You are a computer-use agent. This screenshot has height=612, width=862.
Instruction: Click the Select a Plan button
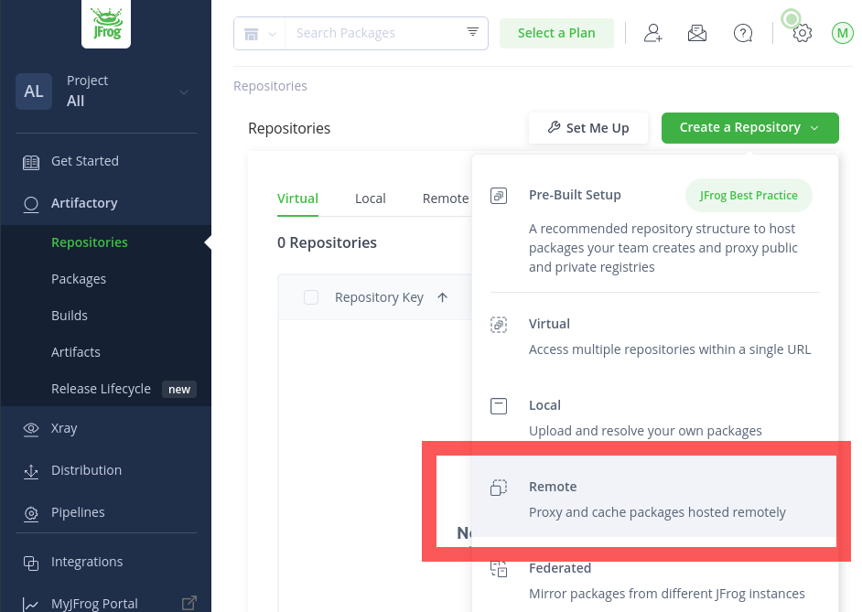coord(556,32)
